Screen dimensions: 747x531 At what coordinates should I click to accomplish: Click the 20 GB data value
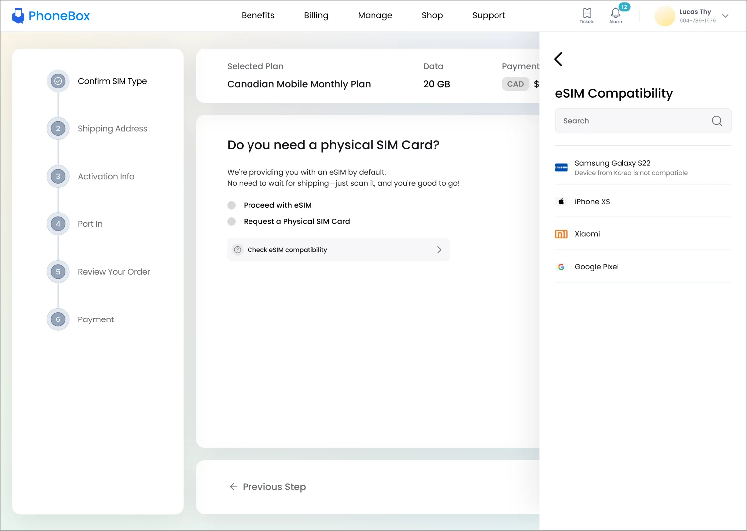click(x=437, y=84)
